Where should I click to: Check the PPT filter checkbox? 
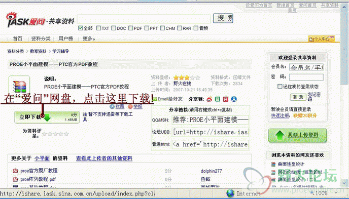coord(147,28)
